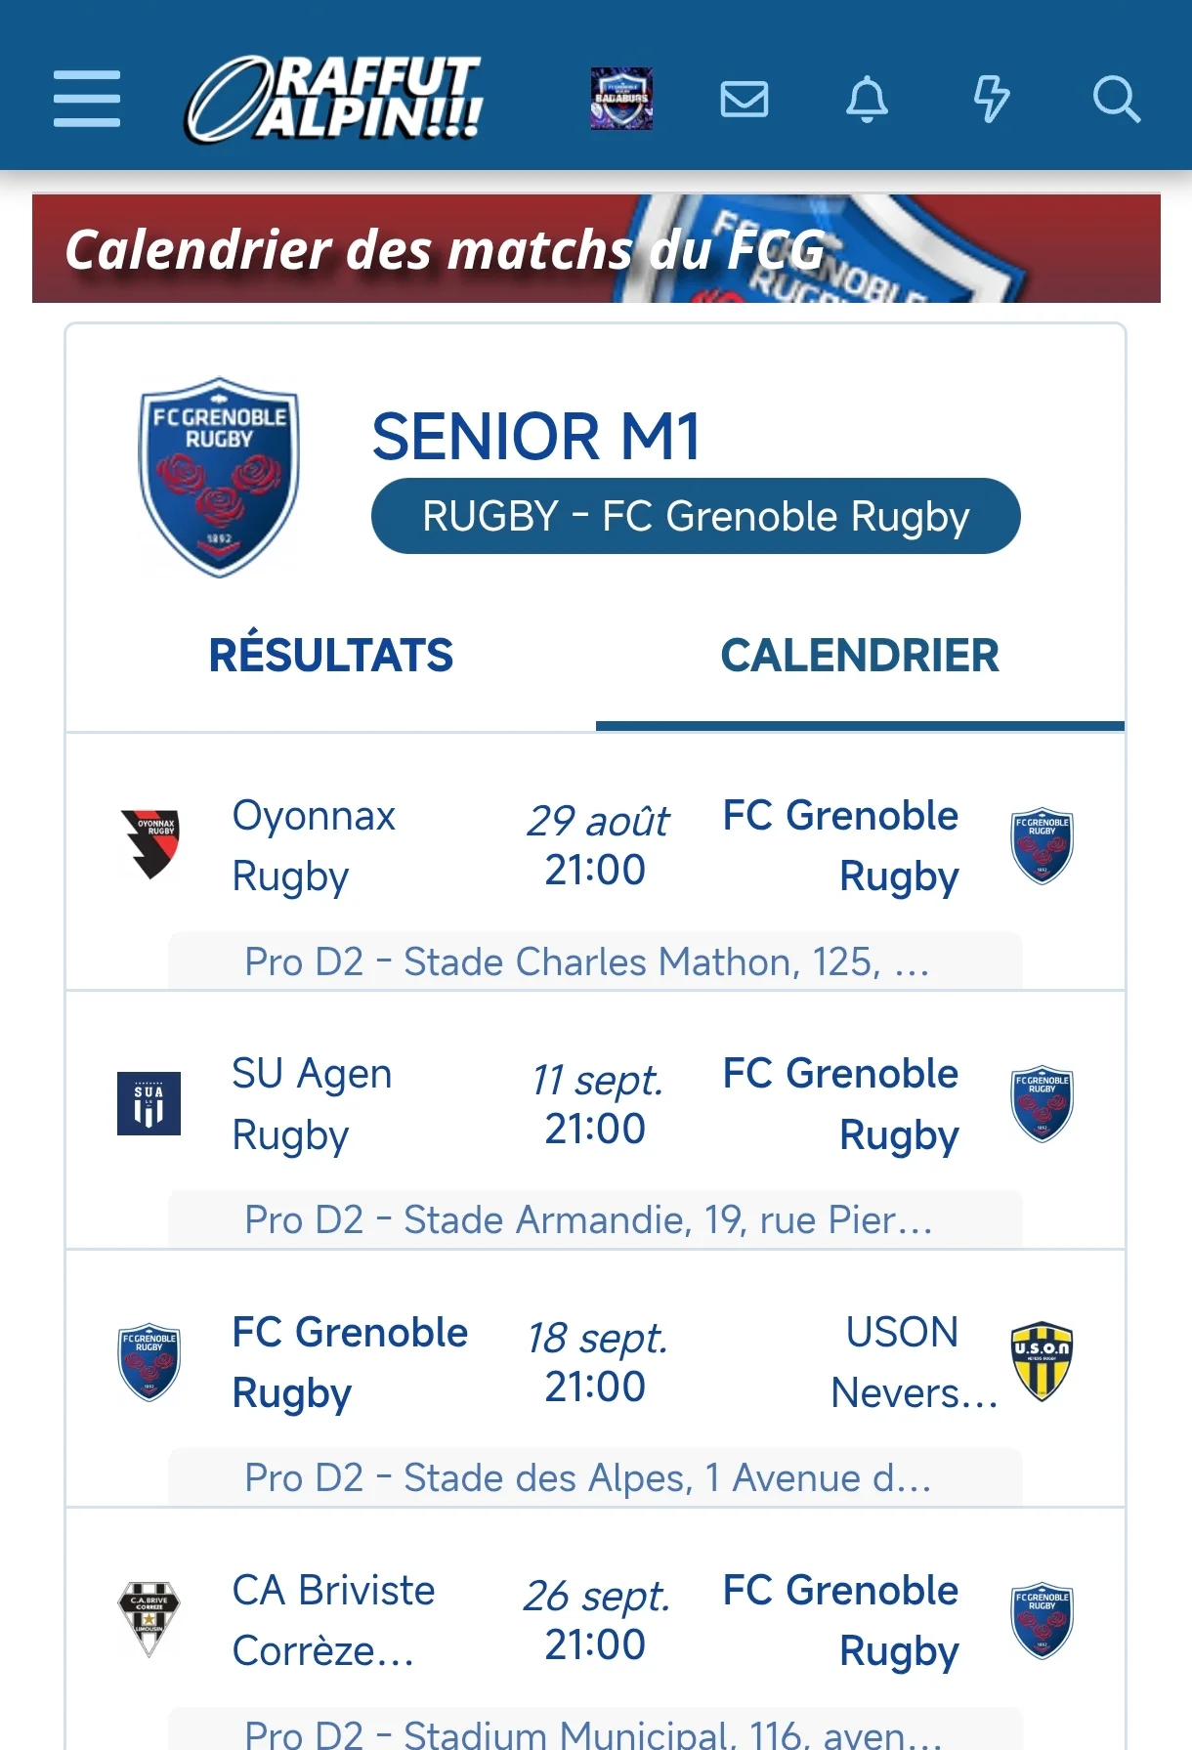The image size is (1192, 1750).
Task: Click the Oyonnax Rugby team logo
Action: [x=149, y=845]
